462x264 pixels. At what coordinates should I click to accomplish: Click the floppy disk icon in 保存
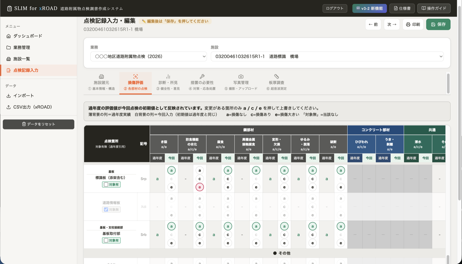(433, 25)
